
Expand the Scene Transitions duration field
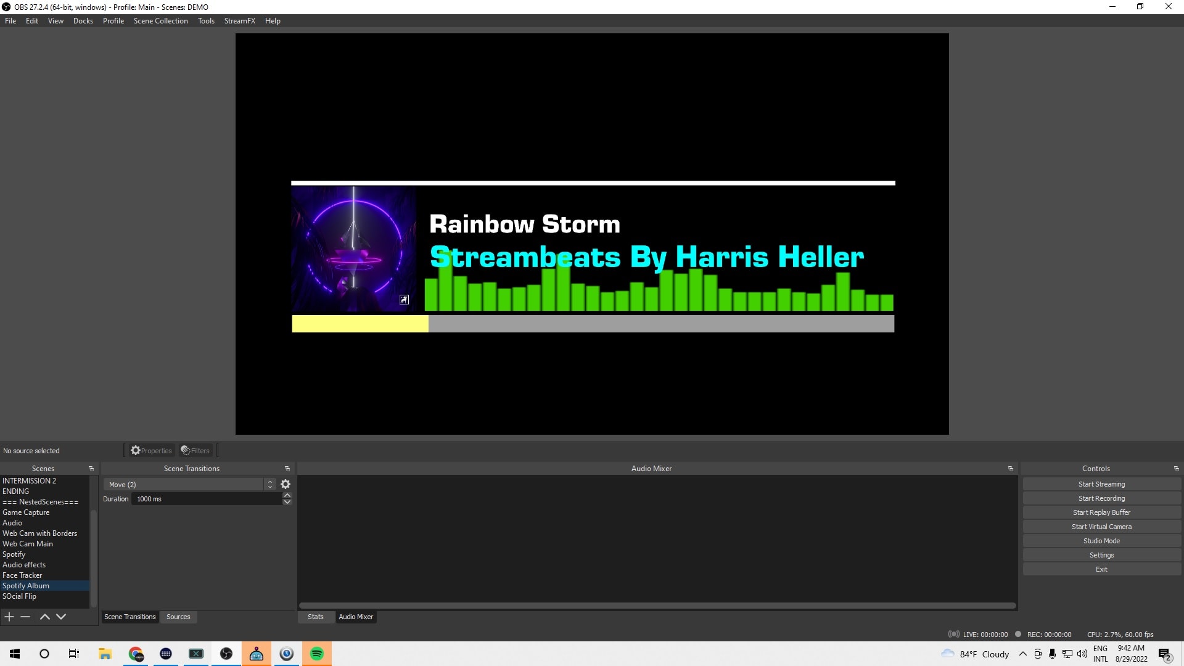288,496
